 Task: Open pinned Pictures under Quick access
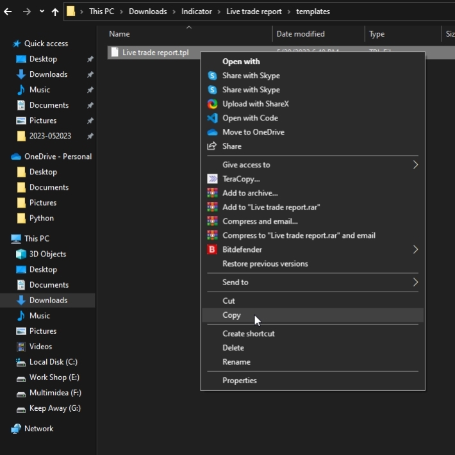[43, 120]
